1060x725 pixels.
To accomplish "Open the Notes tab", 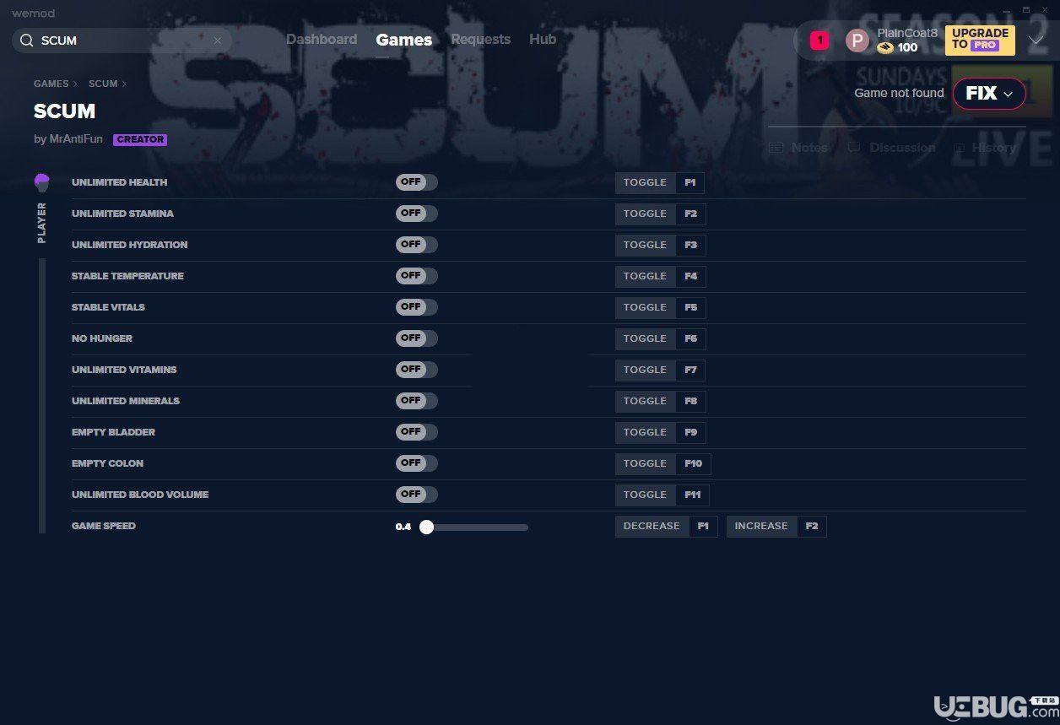I will 798,148.
